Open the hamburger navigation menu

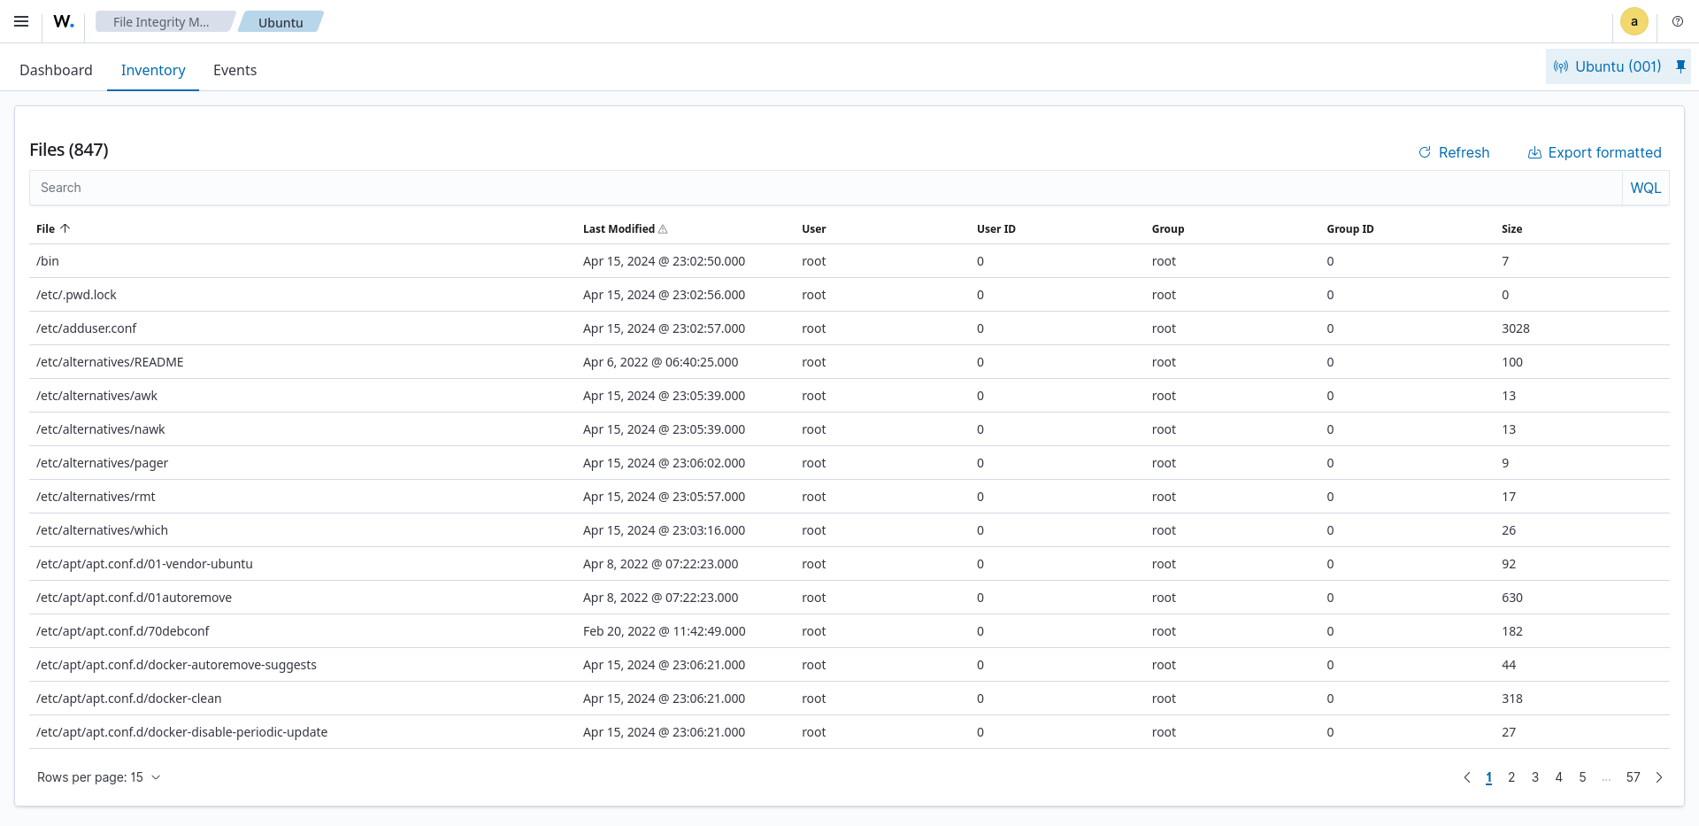[x=21, y=21]
